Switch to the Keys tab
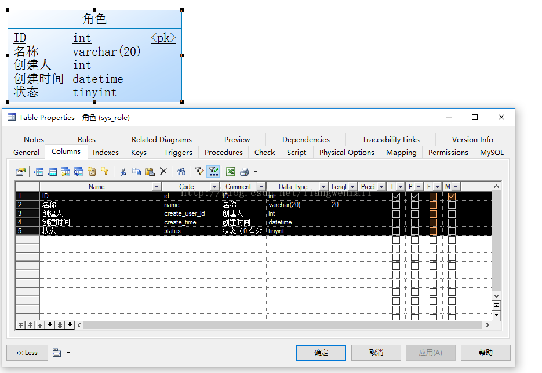The image size is (542, 373). click(x=139, y=152)
